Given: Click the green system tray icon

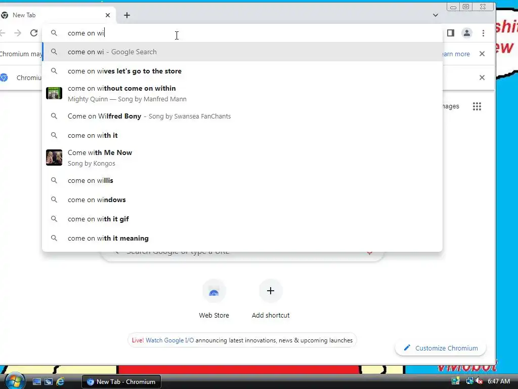Looking at the screenshot, I should point(456,381).
